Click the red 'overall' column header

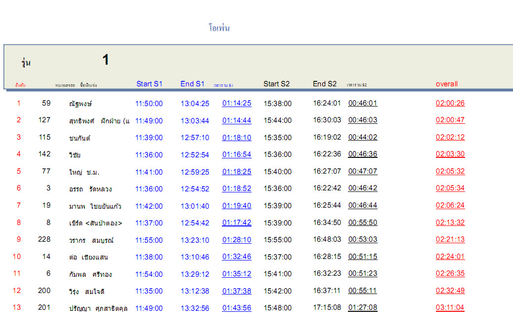coord(447,84)
